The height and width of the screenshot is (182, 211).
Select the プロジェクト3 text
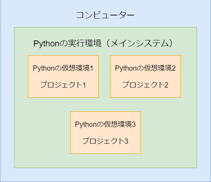coord(105,141)
